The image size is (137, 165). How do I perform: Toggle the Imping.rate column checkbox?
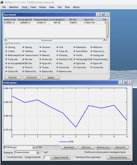92,55
